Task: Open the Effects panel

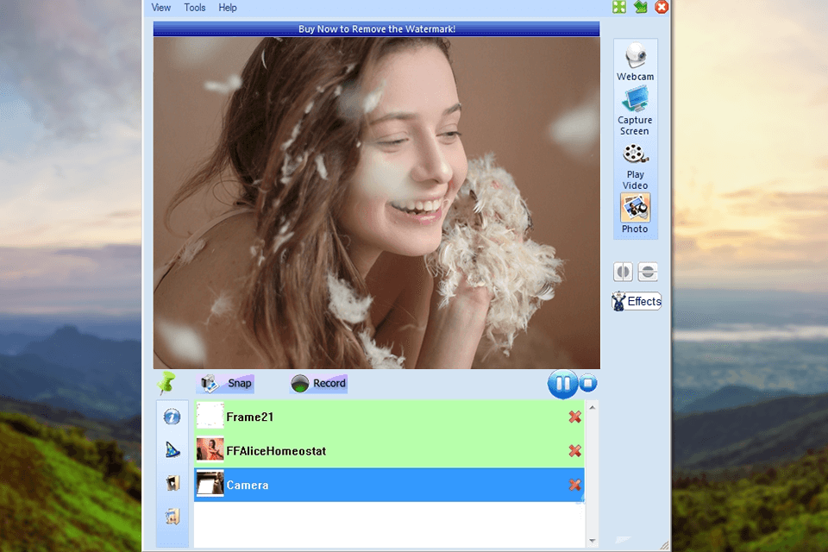Action: coord(637,301)
